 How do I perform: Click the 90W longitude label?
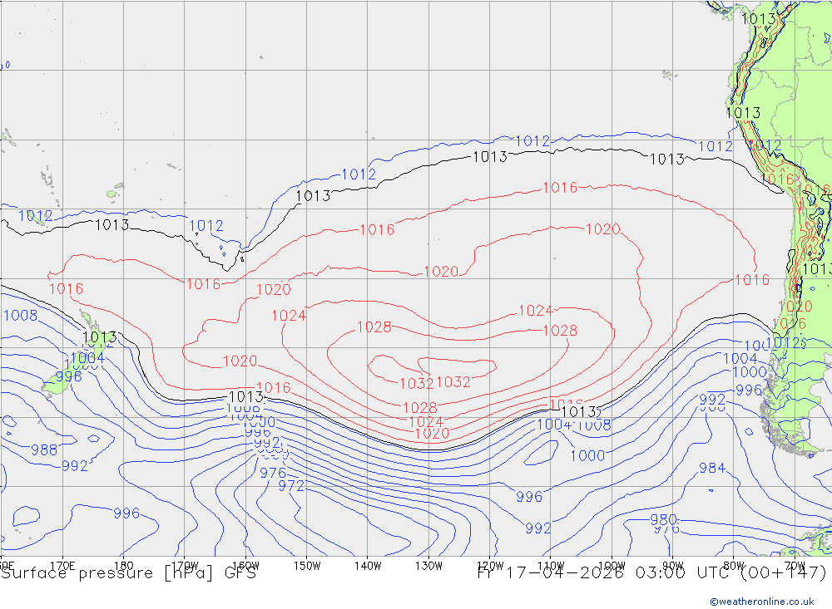click(x=673, y=566)
